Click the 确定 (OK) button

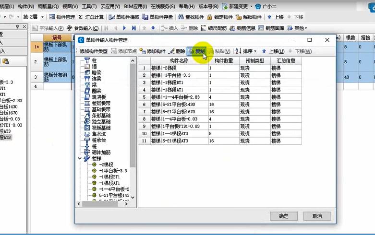[x=283, y=216]
